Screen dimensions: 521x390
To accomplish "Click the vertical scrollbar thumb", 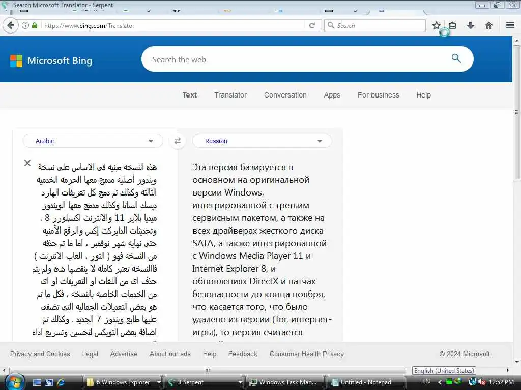I will pyautogui.click(x=516, y=112).
